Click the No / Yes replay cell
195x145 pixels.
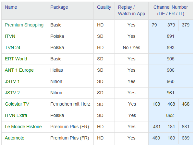131,47
